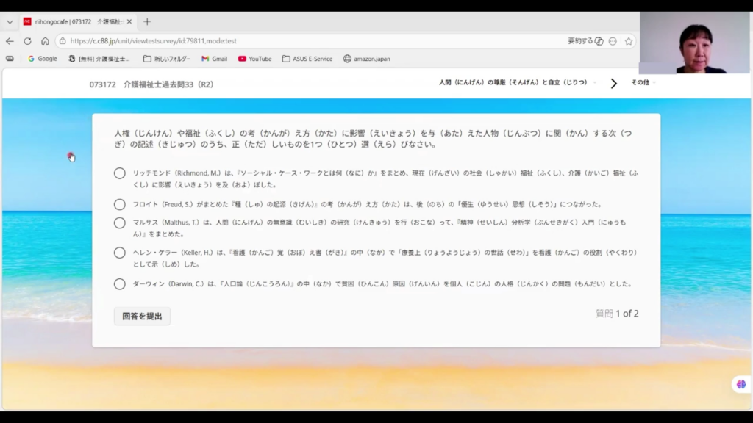
Task: Go to browser home page icon
Action: 45,41
